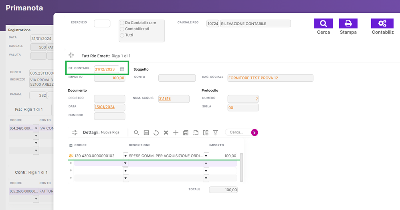Delete row with the X icon in Dettagli
400x210 pixels.
pyautogui.click(x=166, y=133)
